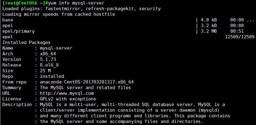Click the License 'GPLv2 with exceptions' text
This screenshot has height=125, width=256.
coord(68,99)
